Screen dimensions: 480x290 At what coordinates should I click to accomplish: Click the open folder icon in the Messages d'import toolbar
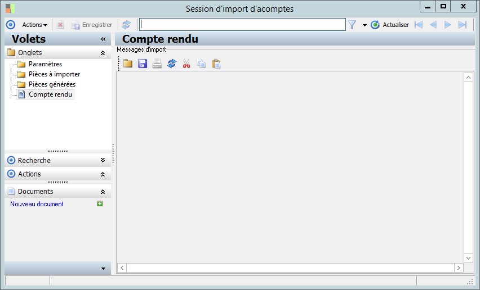pos(128,64)
